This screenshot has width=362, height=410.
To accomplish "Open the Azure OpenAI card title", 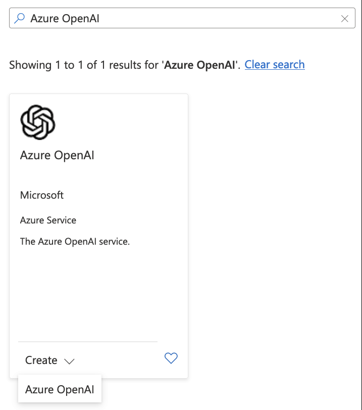I will tap(57, 155).
